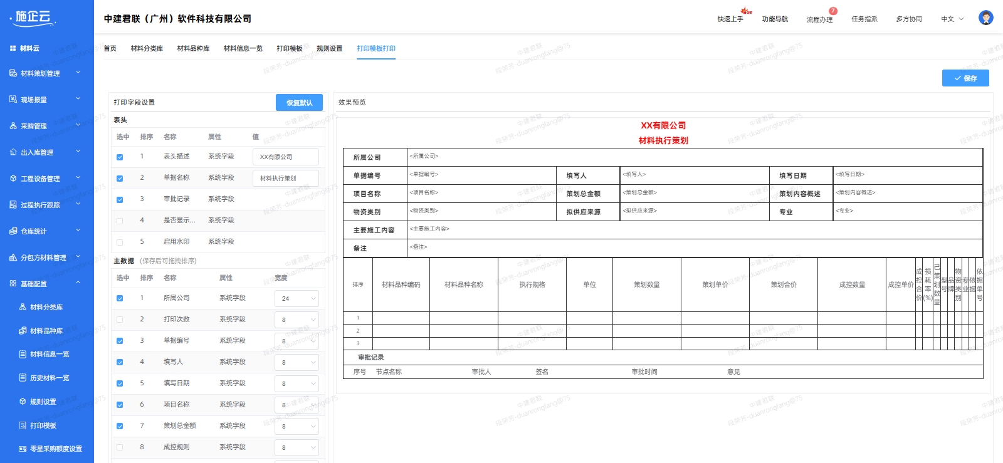This screenshot has width=1003, height=463.
Task: Click the 零星采购额度设置 submenu icon
Action: click(x=23, y=449)
